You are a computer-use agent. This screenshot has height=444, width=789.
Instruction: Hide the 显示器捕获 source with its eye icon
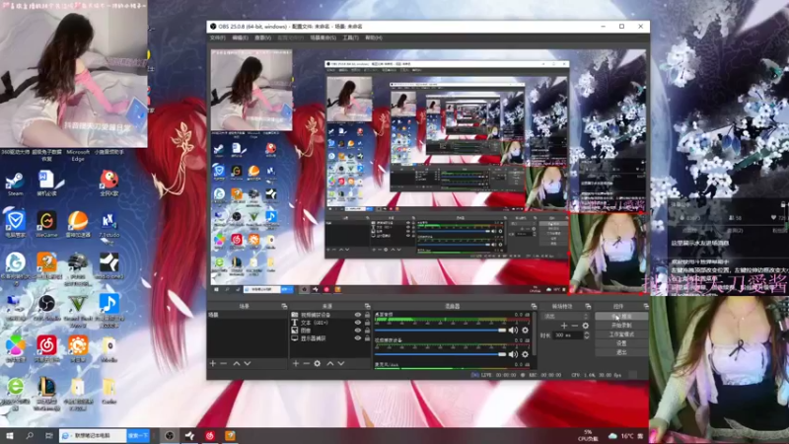(358, 338)
